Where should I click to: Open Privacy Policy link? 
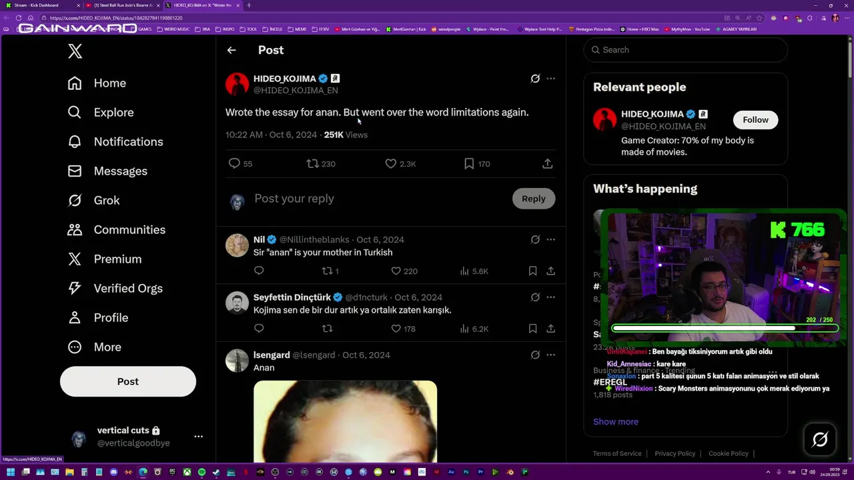[675, 453]
